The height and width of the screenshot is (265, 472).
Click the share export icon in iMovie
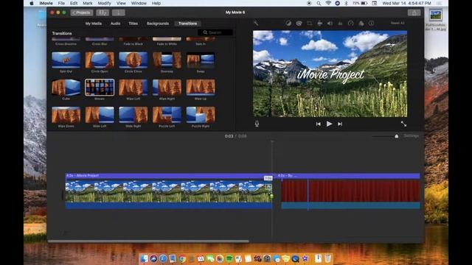point(414,13)
